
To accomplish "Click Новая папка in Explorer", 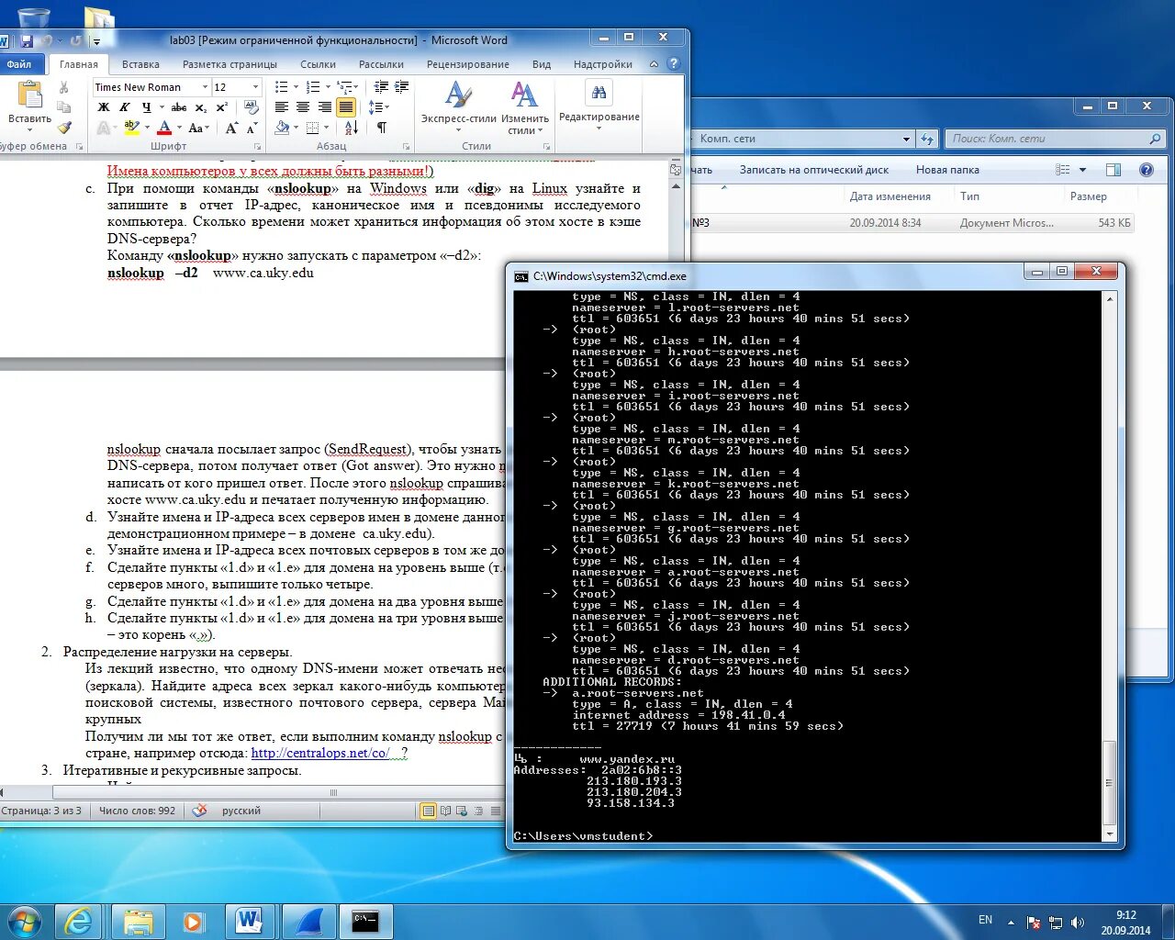I will (x=947, y=170).
